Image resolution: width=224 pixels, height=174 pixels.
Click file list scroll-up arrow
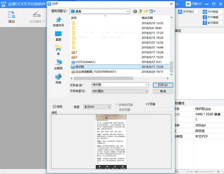(x=172, y=17)
